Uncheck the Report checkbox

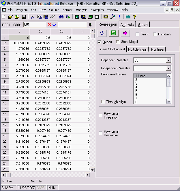pyautogui.click(x=100, y=42)
